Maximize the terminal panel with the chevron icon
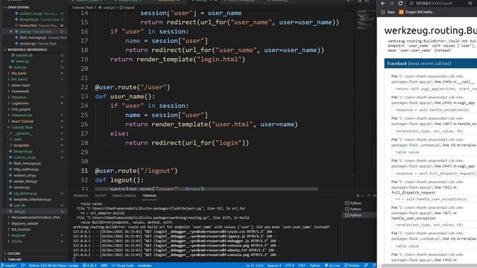Image resolution: width=477 pixels, height=268 pixels. [369, 196]
